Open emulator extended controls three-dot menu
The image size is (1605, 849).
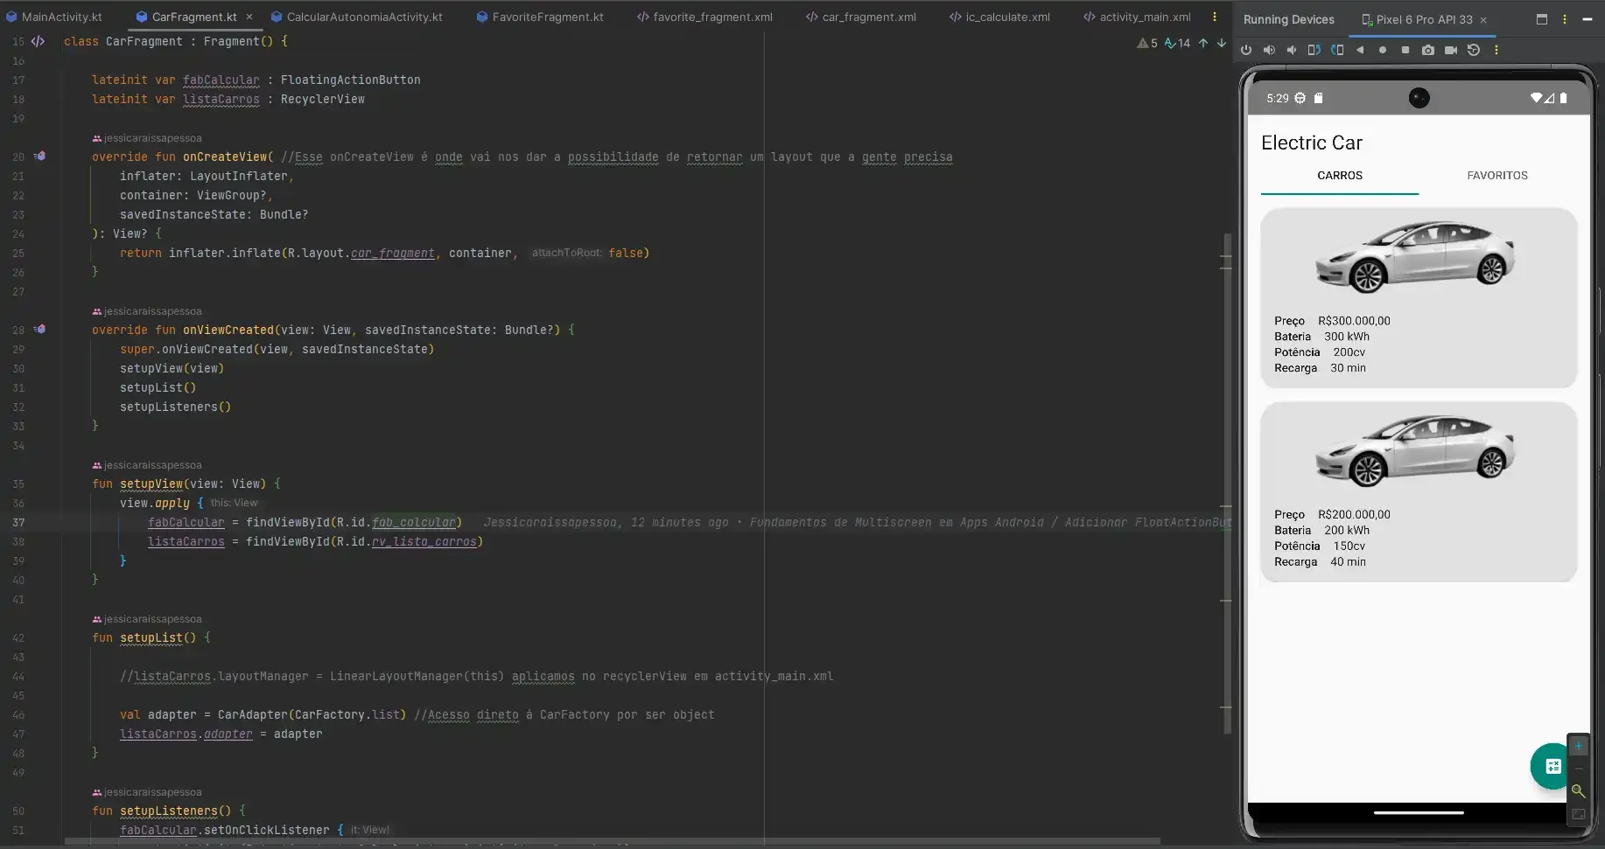(x=1496, y=50)
